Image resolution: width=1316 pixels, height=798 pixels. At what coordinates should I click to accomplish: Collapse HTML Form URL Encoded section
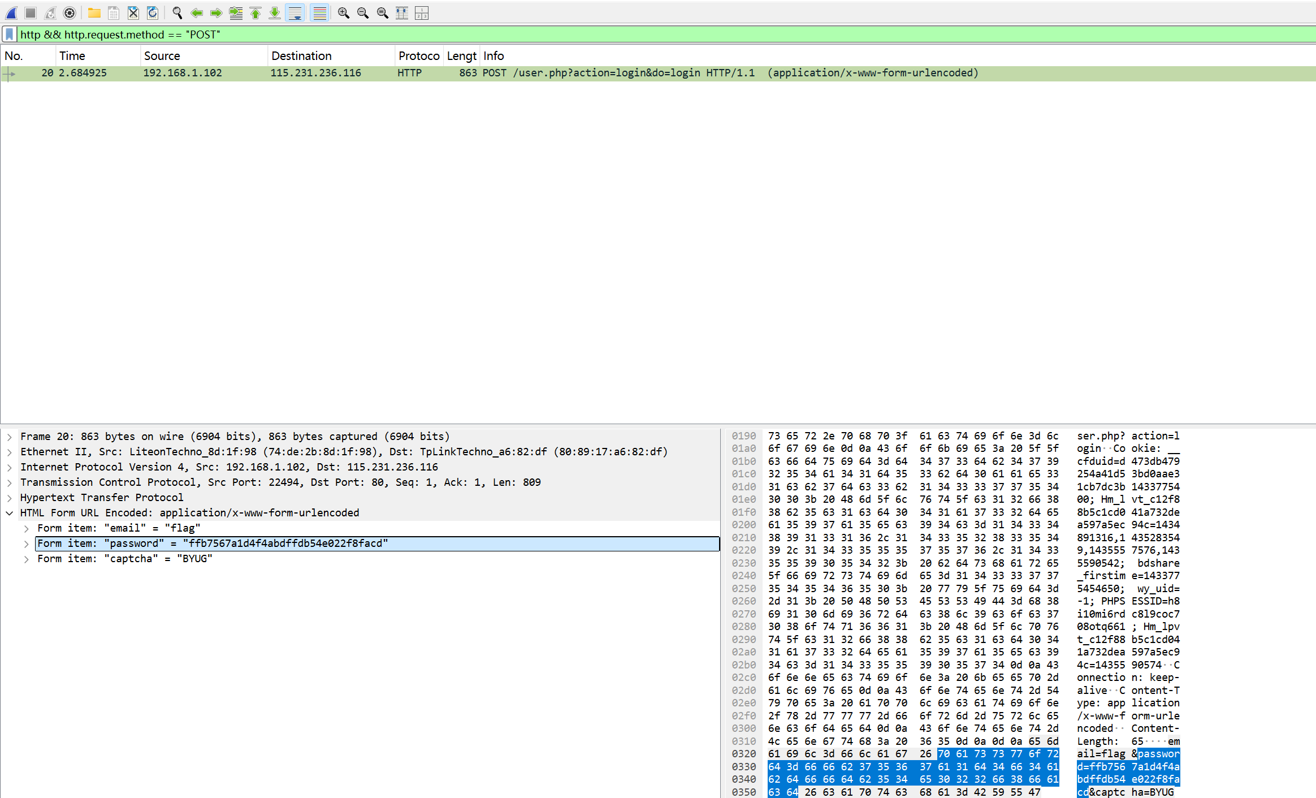coord(10,513)
